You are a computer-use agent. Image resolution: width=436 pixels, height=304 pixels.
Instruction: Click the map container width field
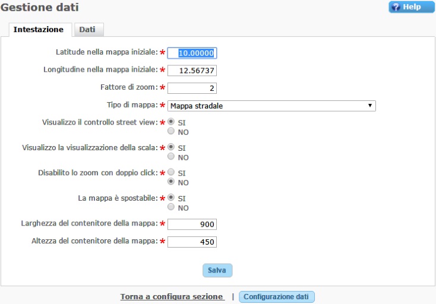pos(192,224)
